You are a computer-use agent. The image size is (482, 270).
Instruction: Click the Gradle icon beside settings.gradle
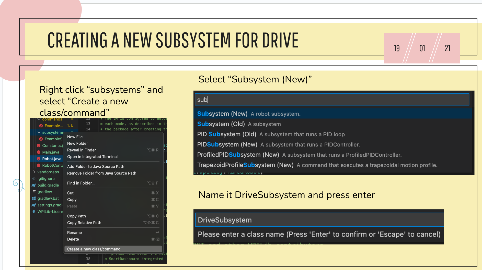(34, 205)
